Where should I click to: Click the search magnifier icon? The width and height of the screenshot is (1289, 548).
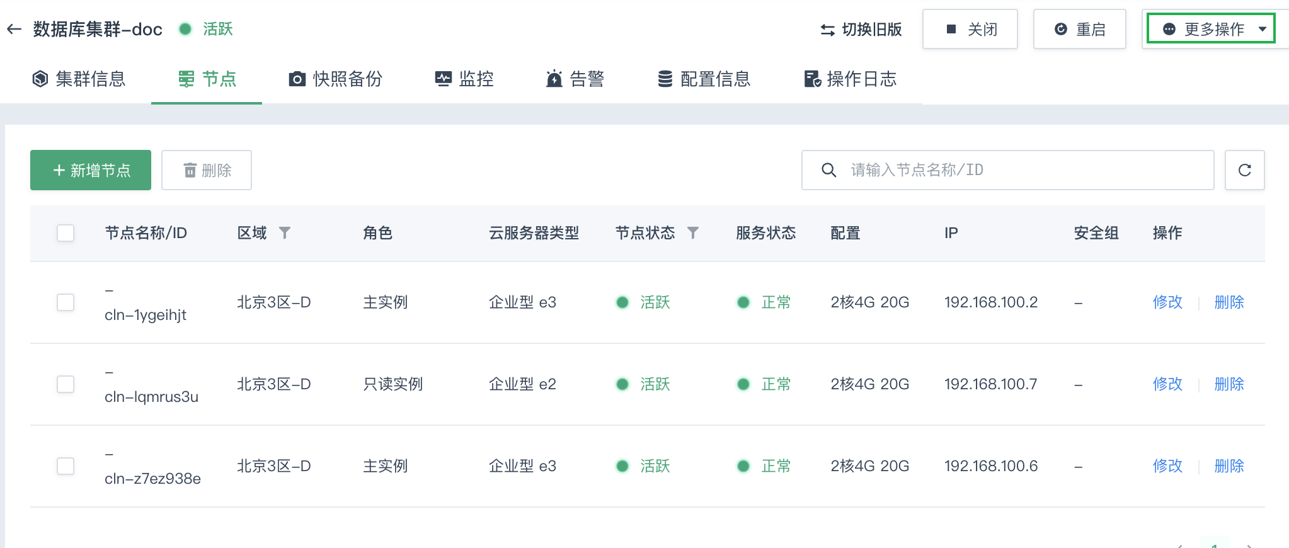click(828, 170)
